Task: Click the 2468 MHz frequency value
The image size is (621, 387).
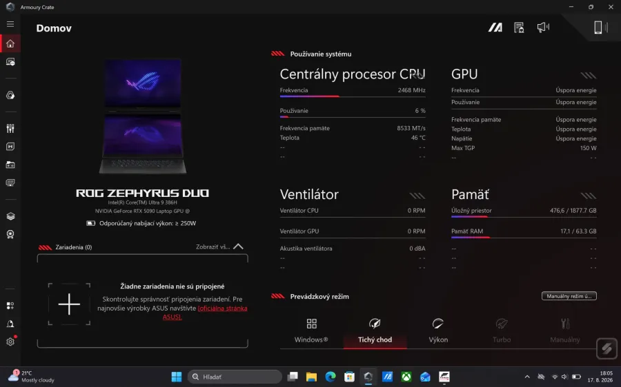Action: coord(411,90)
